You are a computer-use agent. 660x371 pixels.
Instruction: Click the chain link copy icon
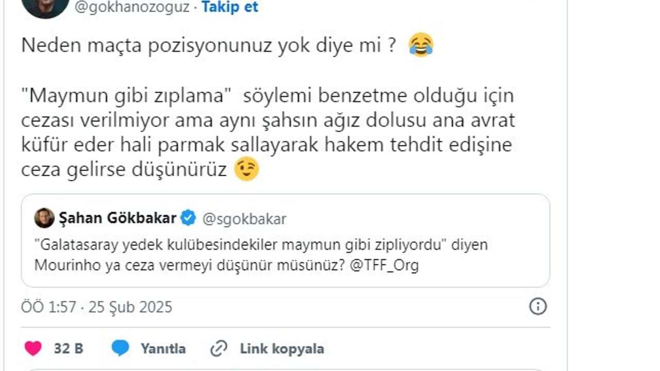click(219, 349)
